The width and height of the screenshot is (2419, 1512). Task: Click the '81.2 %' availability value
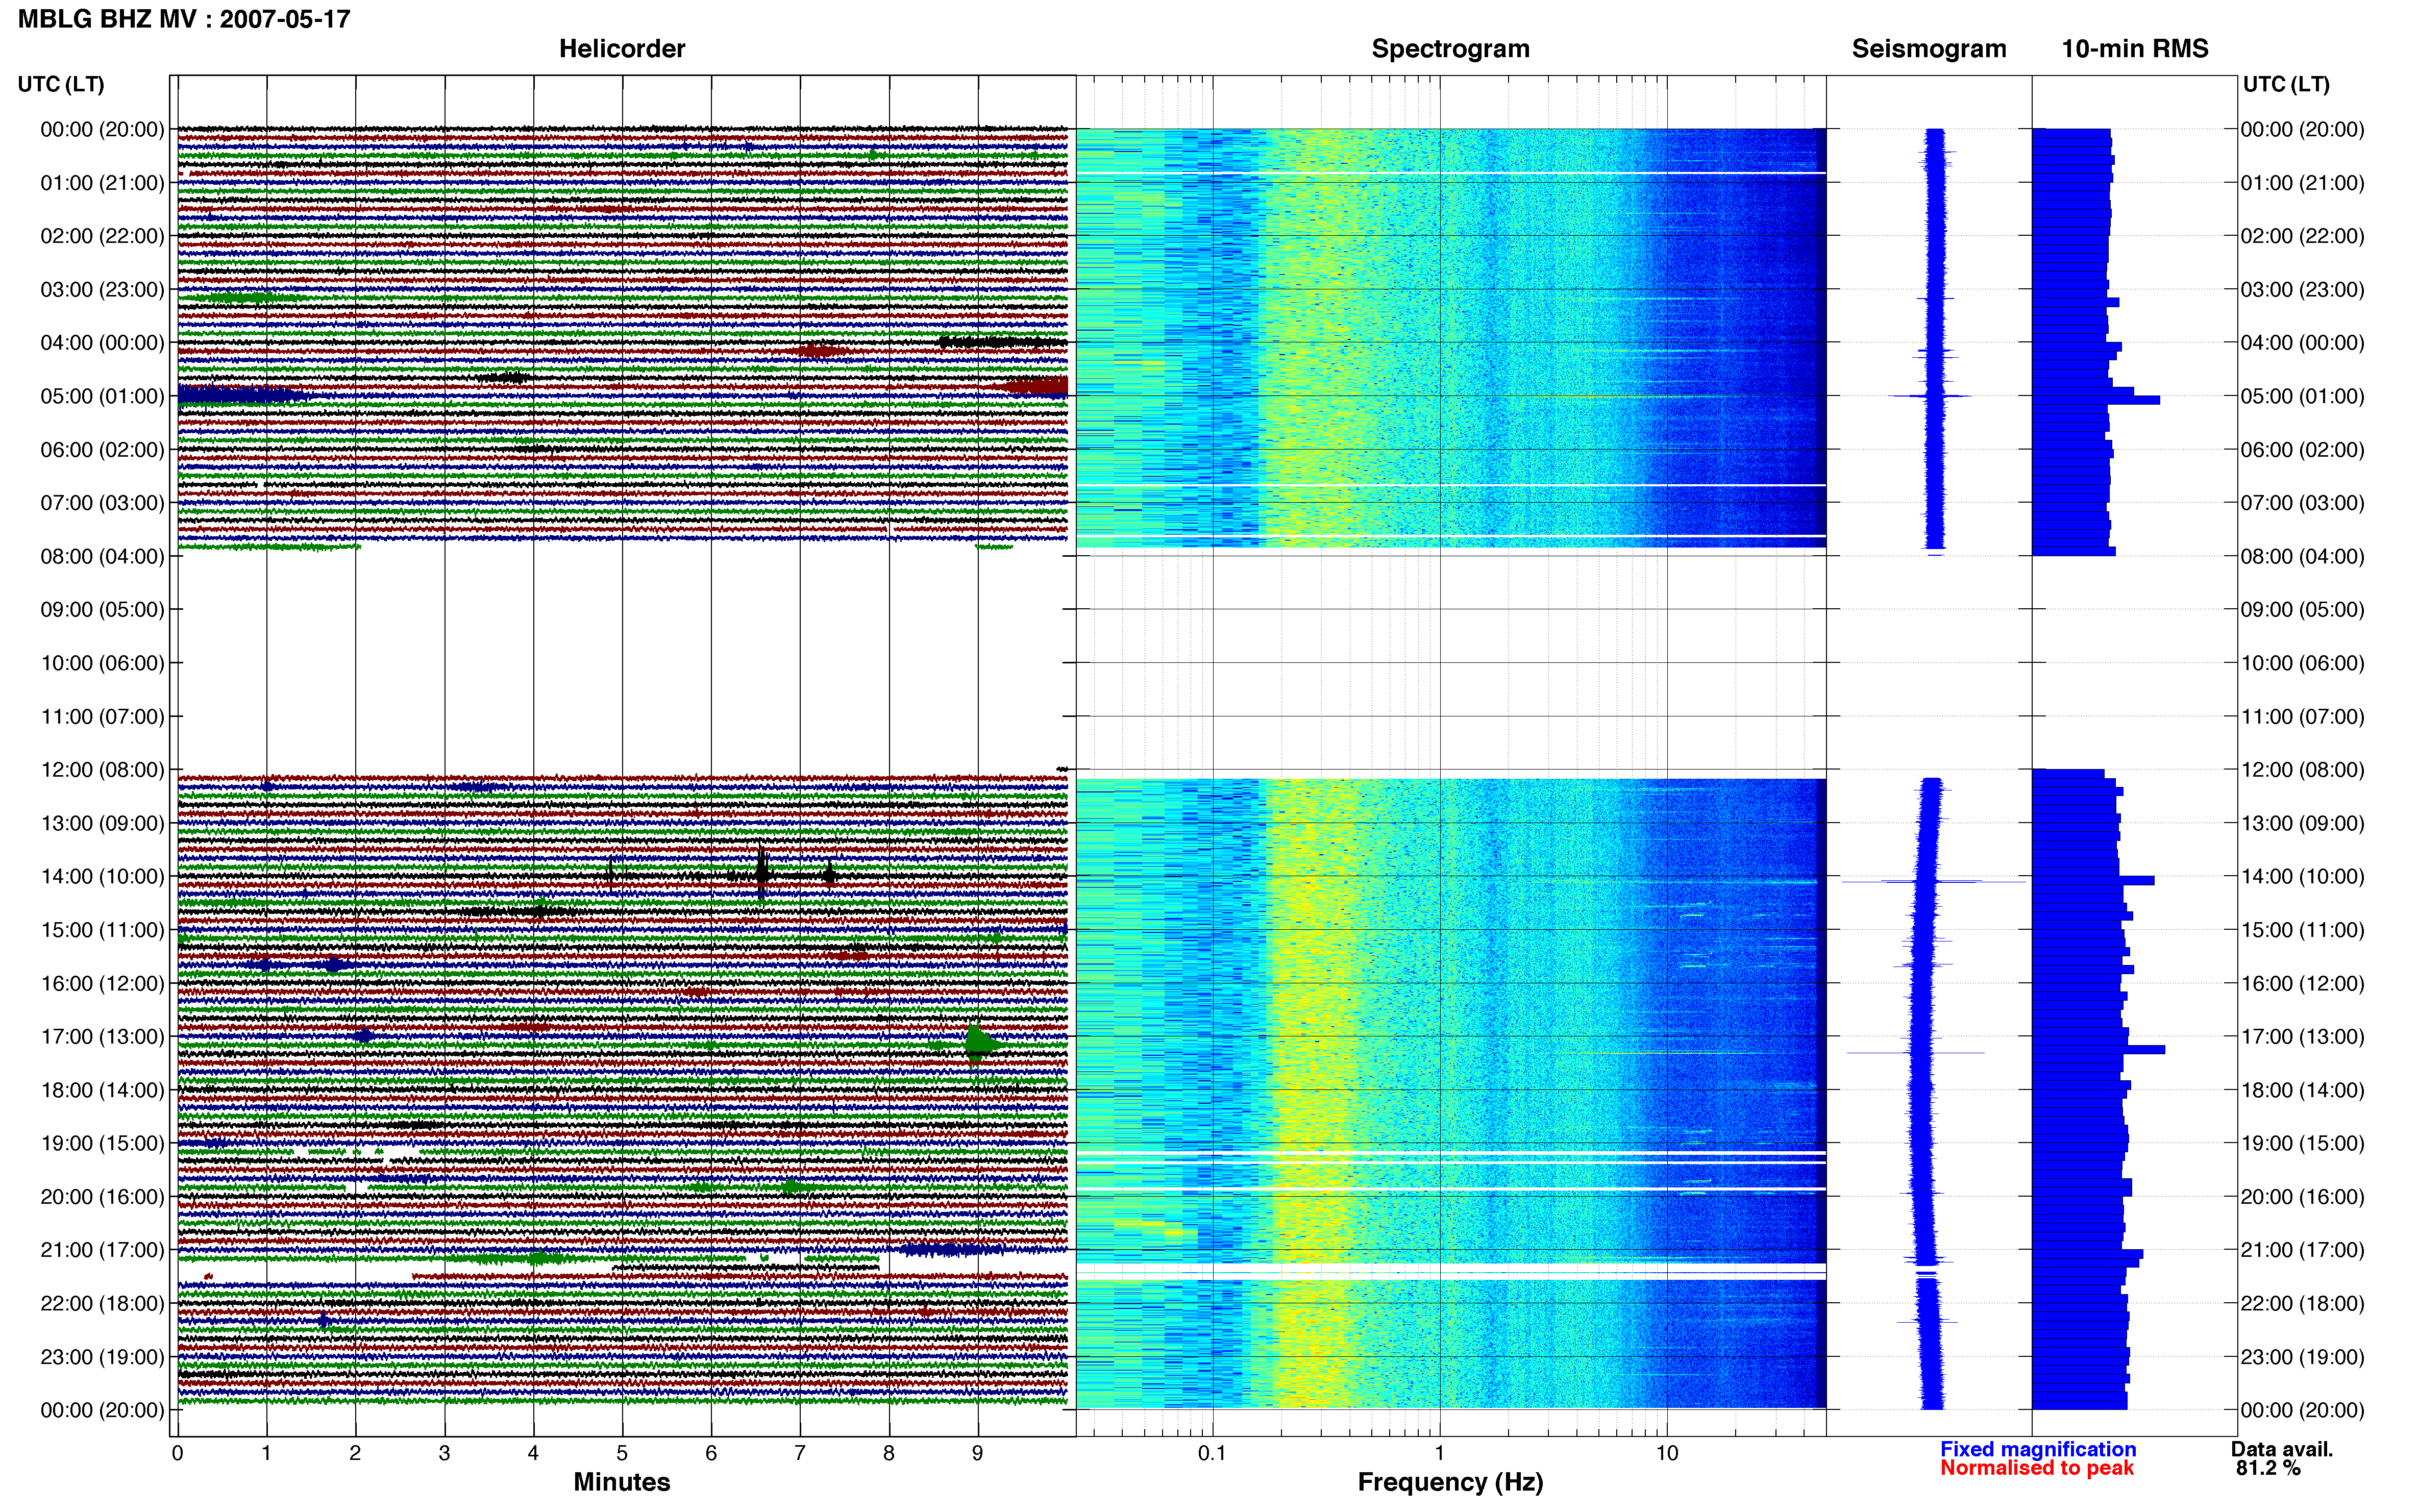2268,1468
